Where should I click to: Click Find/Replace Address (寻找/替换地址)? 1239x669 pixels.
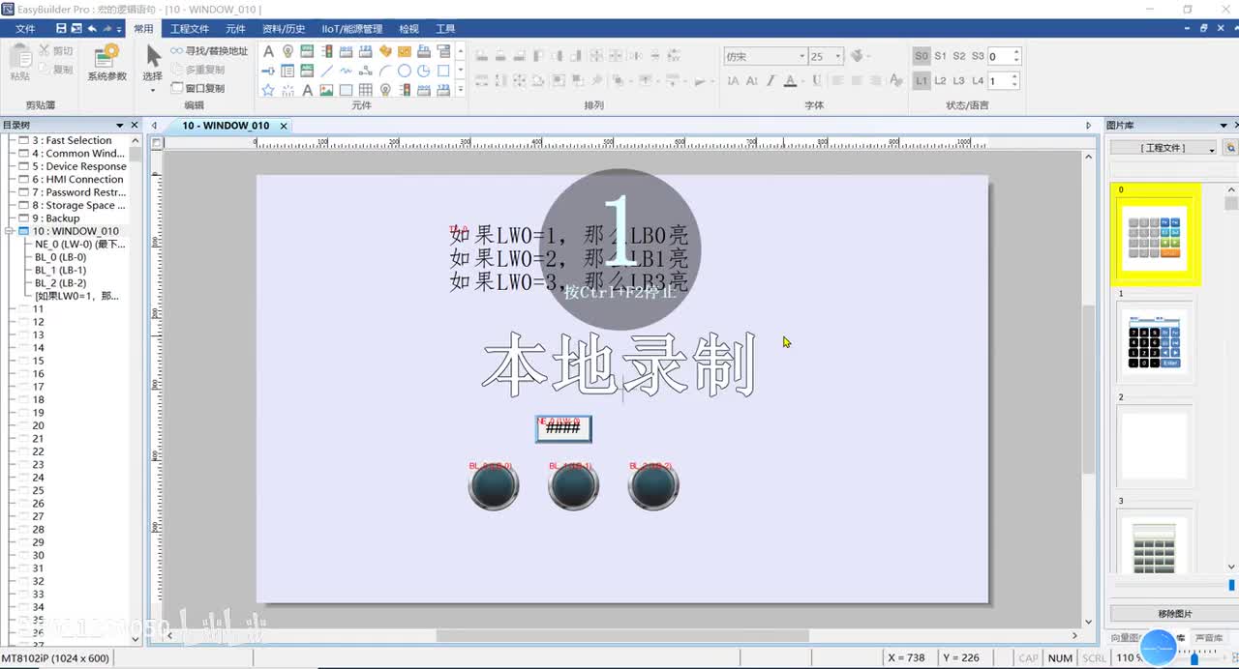pos(209,50)
